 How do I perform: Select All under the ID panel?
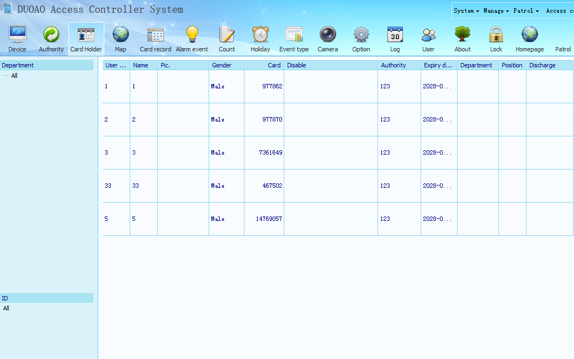[6, 308]
